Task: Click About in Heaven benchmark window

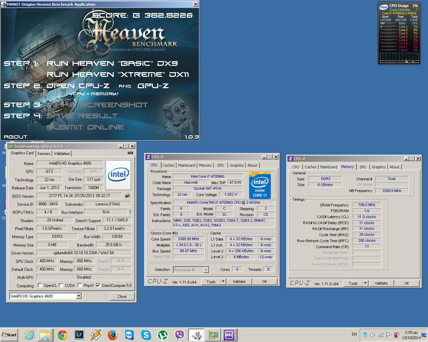Action: tap(15, 137)
